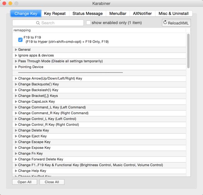Click the Search input field
This screenshot has width=203, height=195.
[x=48, y=23]
